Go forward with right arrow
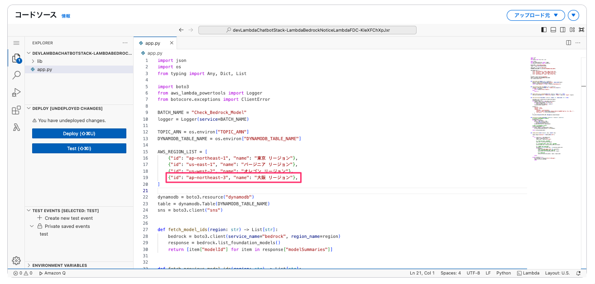The width and height of the screenshot is (595, 284). point(191,30)
